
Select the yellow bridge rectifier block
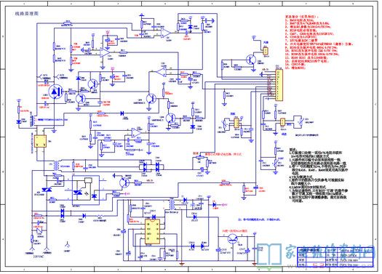click(40, 141)
